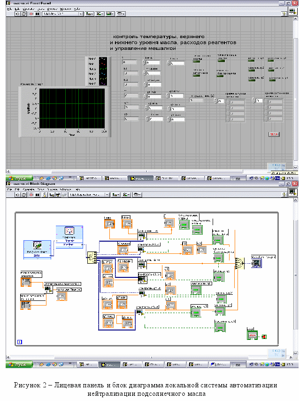The image size is (299, 401).
Task: Click context help icon in Block Diagram toolbar
Action: coord(284,195)
